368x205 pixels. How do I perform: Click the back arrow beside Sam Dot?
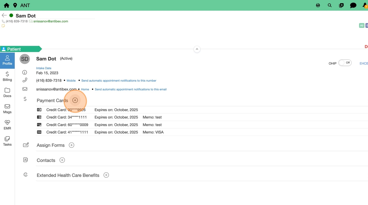[4, 15]
